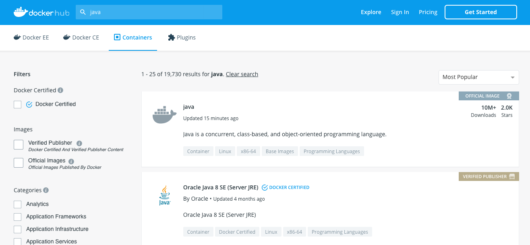This screenshot has width=530, height=245.
Task: Click 'By Oracle' publisher text
Action: (196, 199)
